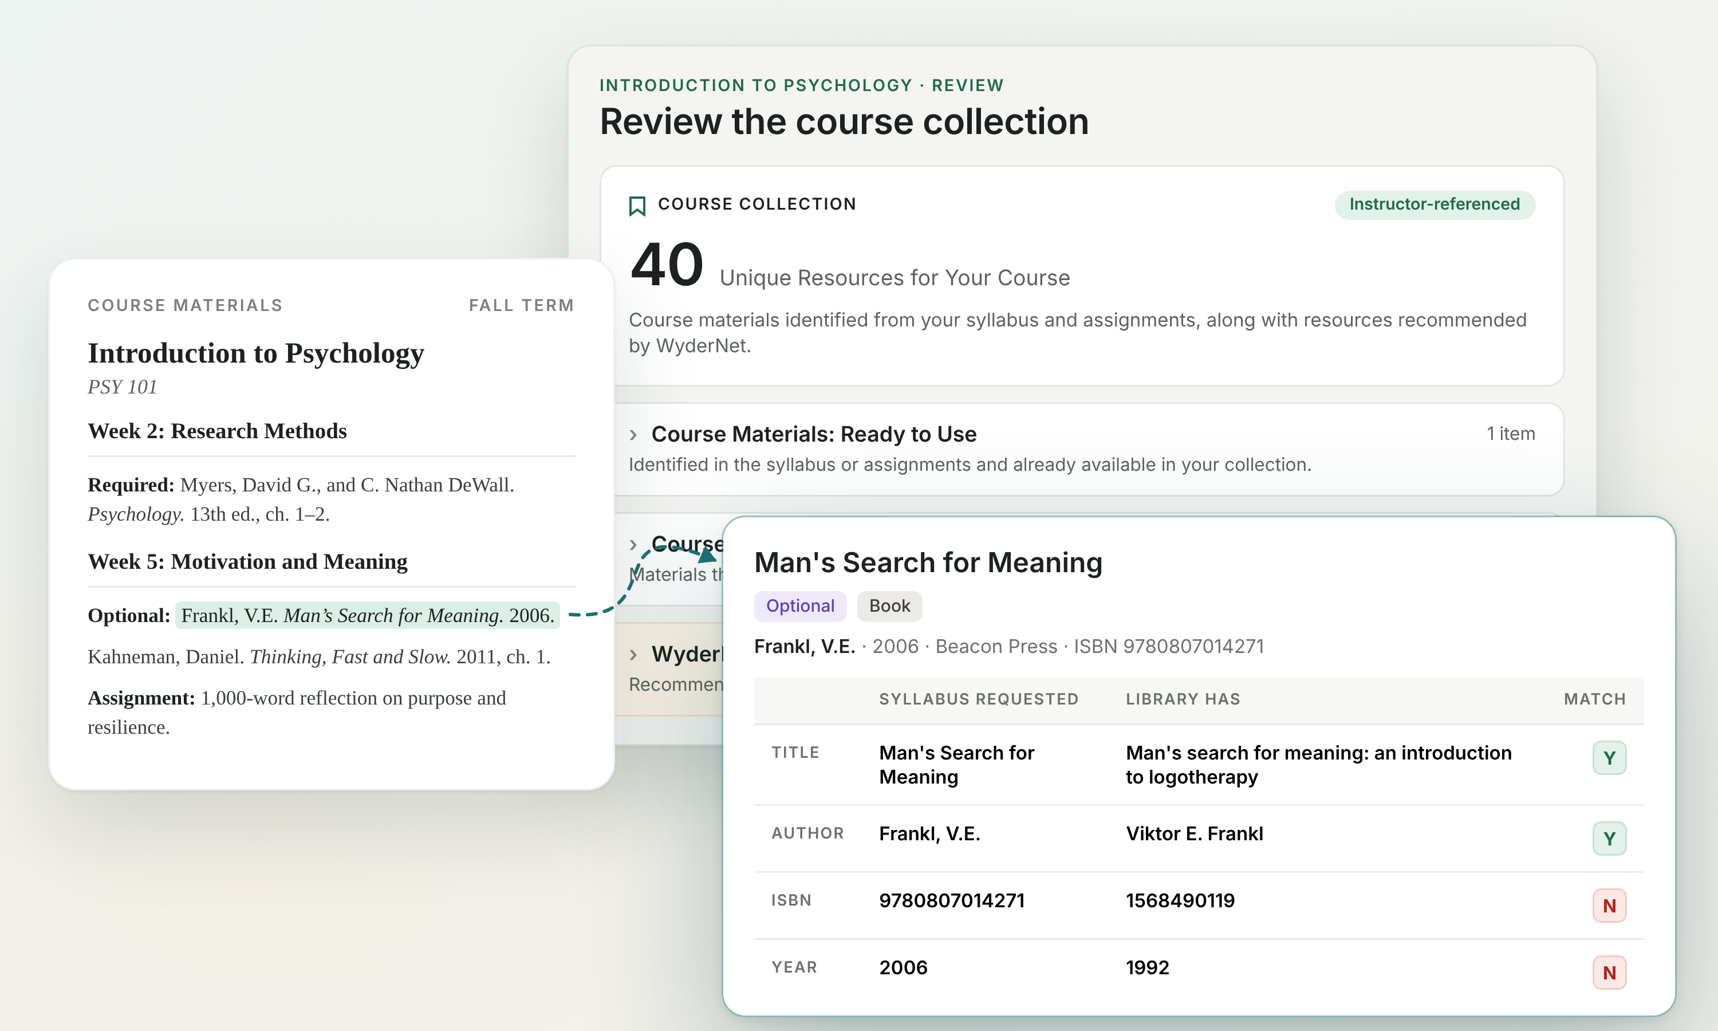Image resolution: width=1718 pixels, height=1031 pixels.
Task: Click the Assignment reflection description text
Action: [x=297, y=712]
